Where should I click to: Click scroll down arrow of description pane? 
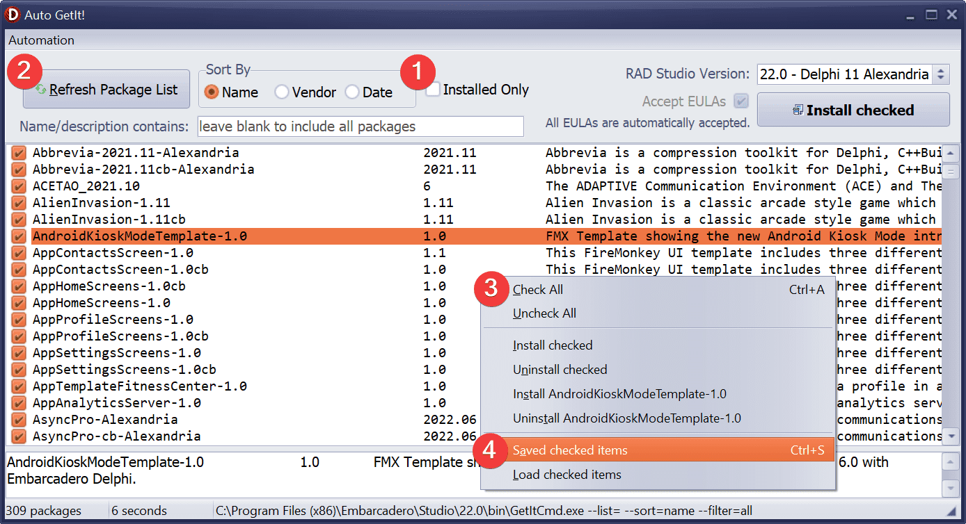tap(951, 489)
